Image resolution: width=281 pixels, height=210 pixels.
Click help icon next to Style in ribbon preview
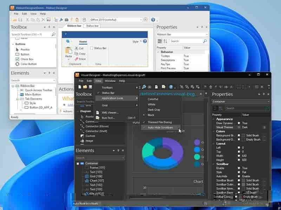[145, 41]
